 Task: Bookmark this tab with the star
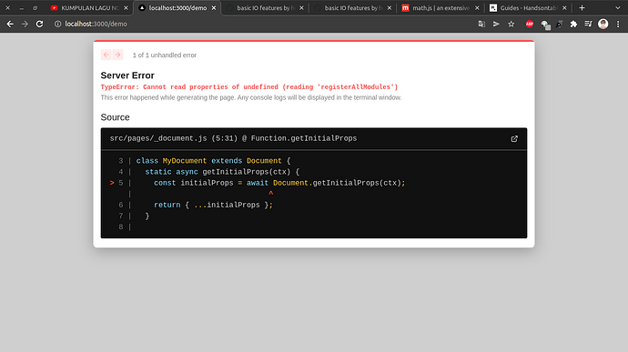pyautogui.click(x=512, y=24)
